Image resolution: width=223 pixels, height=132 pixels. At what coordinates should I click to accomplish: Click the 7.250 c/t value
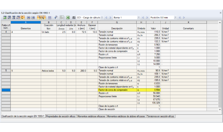[x=153, y=55]
